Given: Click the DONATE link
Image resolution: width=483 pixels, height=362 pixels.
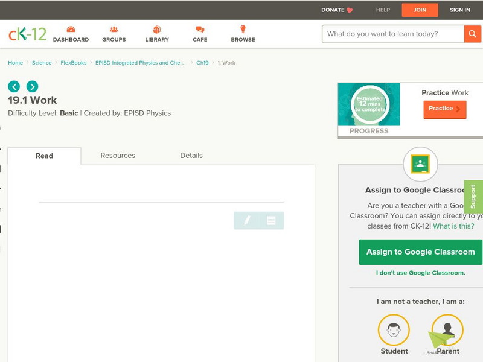Looking at the screenshot, I should click(333, 10).
